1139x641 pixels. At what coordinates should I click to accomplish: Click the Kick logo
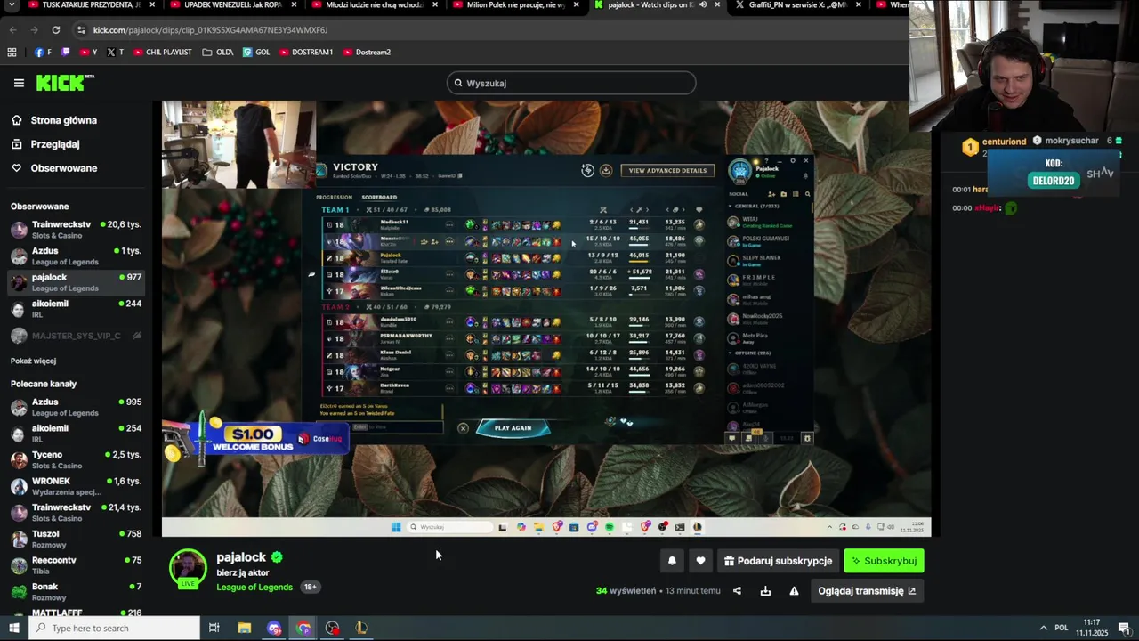tap(65, 83)
